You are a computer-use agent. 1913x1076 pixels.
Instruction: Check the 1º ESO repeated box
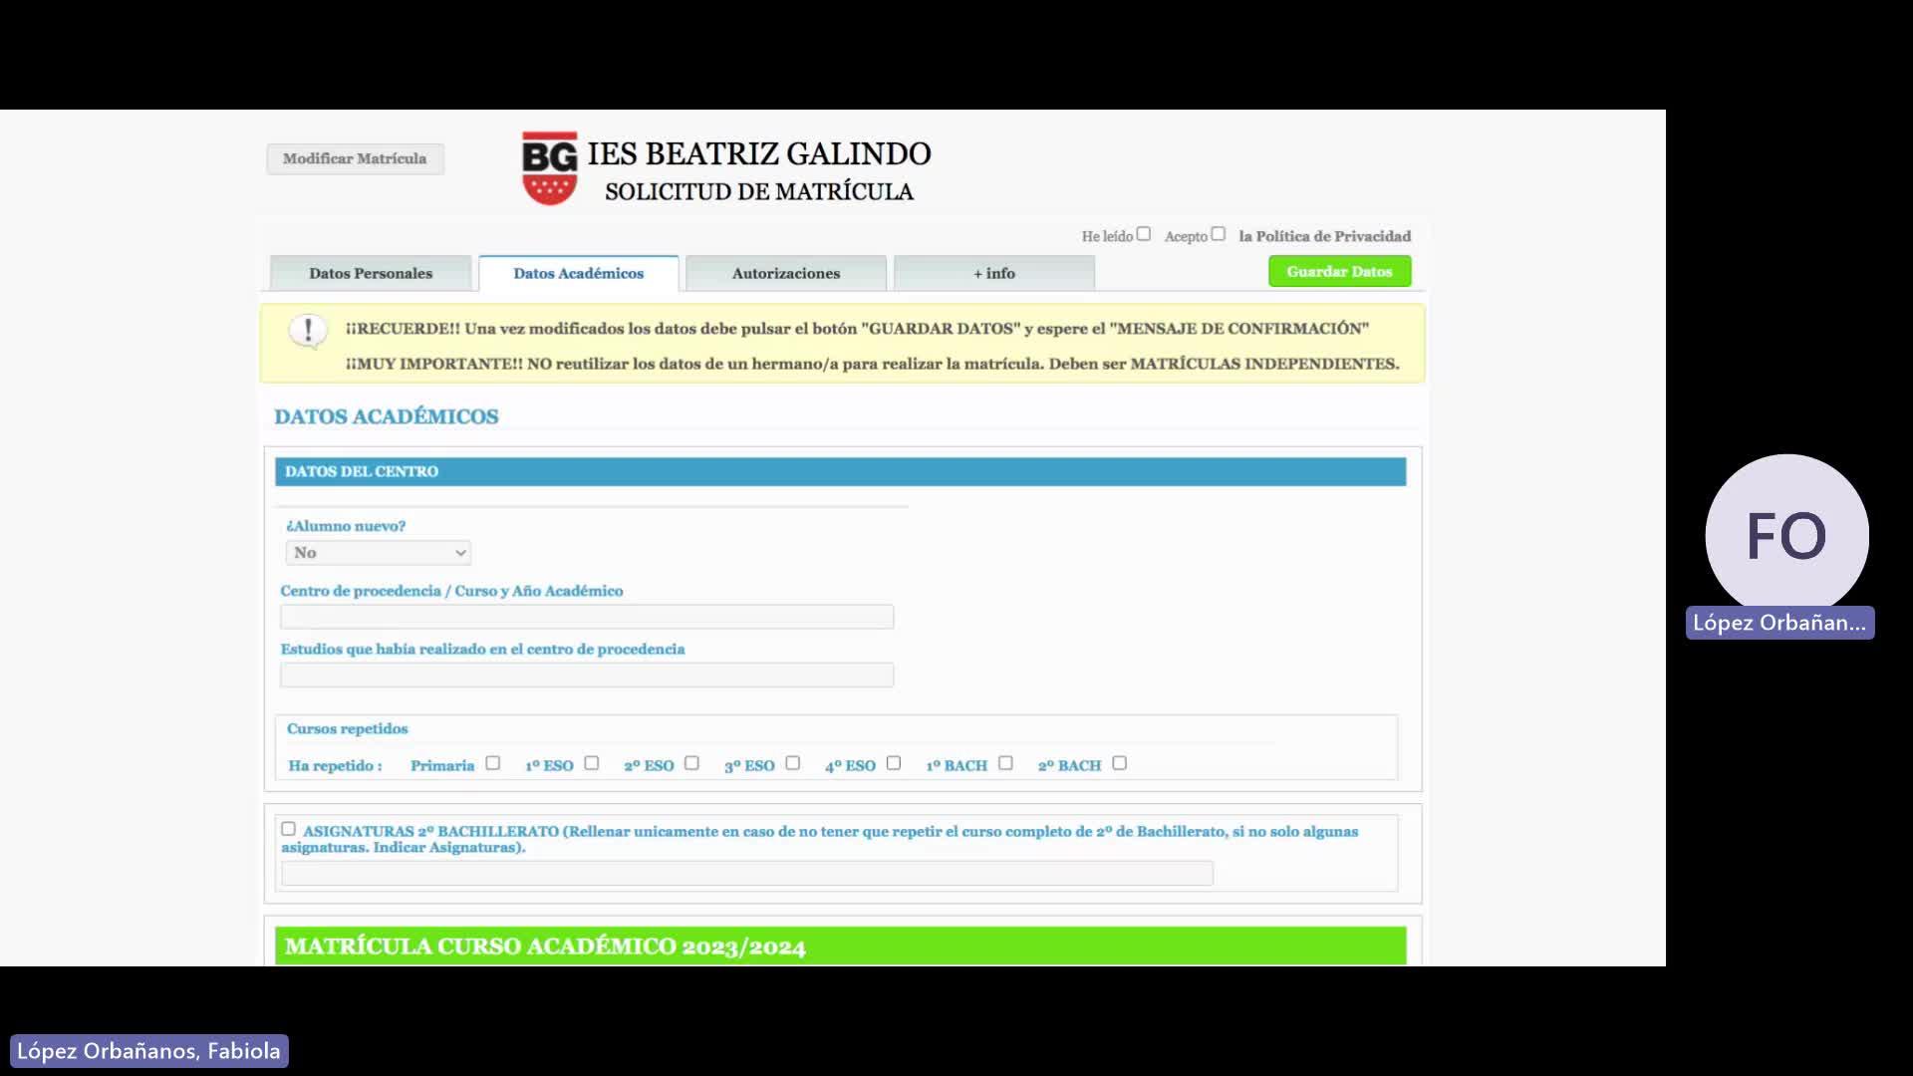coord(591,763)
